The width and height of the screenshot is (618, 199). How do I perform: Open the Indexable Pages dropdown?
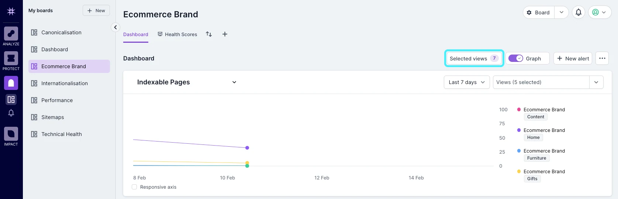(x=187, y=82)
